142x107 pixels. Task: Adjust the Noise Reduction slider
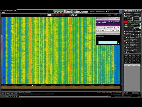pos(138,32)
